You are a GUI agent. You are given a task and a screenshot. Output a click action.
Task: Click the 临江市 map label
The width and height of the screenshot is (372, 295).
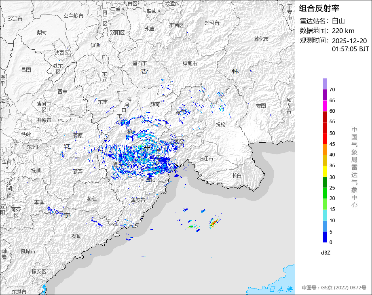[x=206, y=158]
